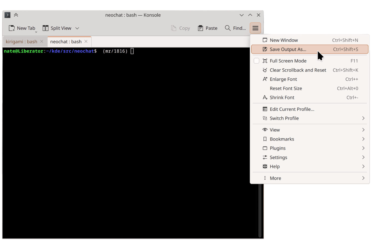Open the hamburger menu button
372x248 pixels.
[x=255, y=28]
